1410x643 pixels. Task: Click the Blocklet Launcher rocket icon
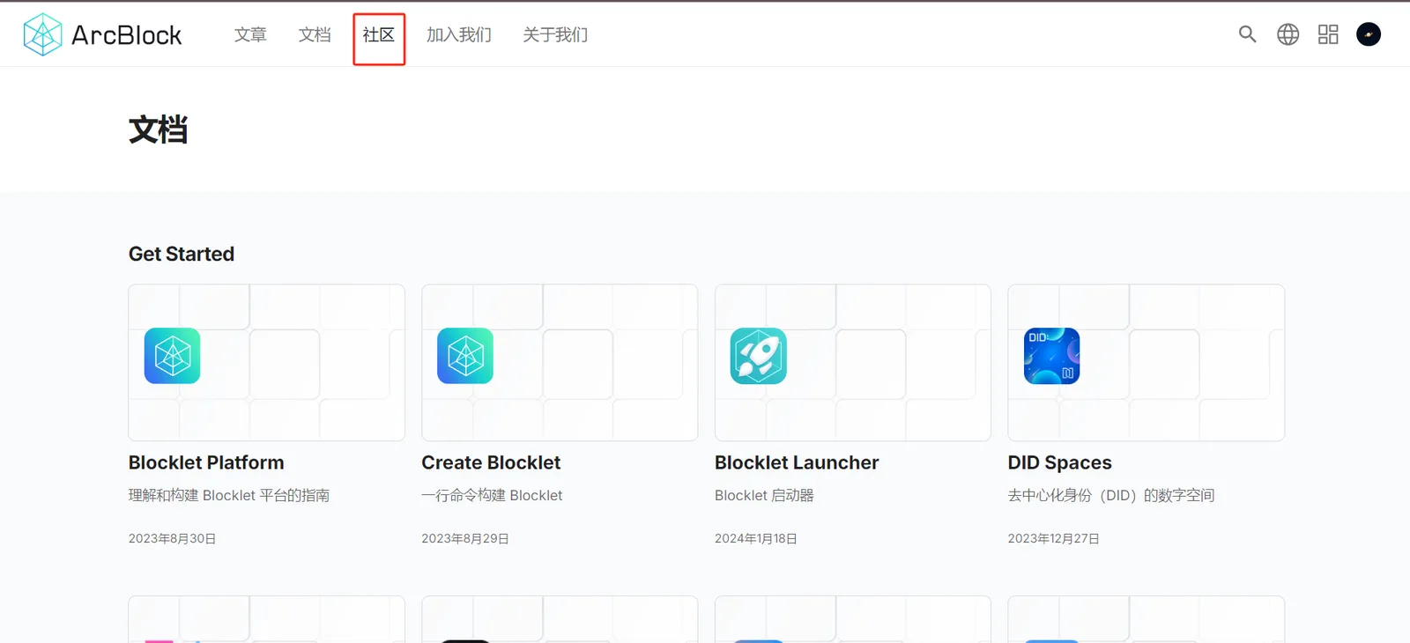coord(759,356)
